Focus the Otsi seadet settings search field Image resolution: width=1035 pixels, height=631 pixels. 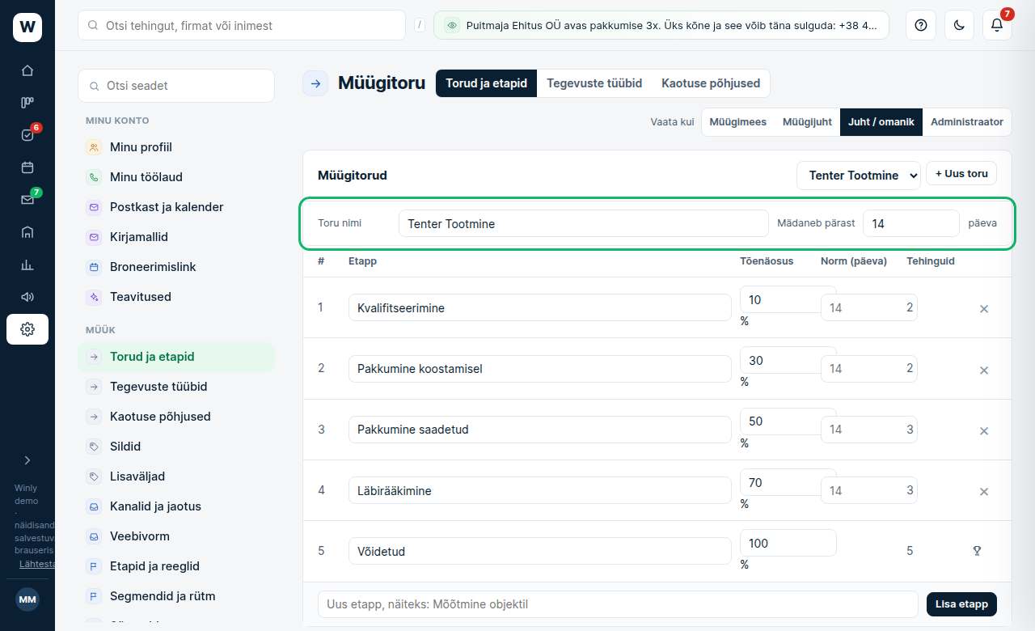(176, 86)
